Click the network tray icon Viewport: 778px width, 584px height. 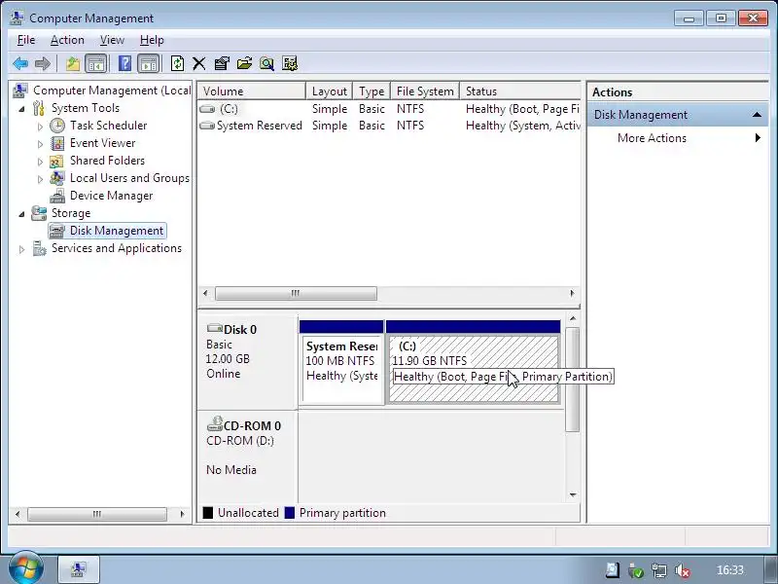pos(659,570)
